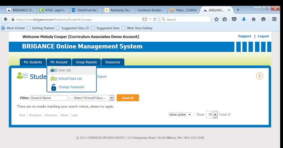Click the Last pagination link

point(75,115)
